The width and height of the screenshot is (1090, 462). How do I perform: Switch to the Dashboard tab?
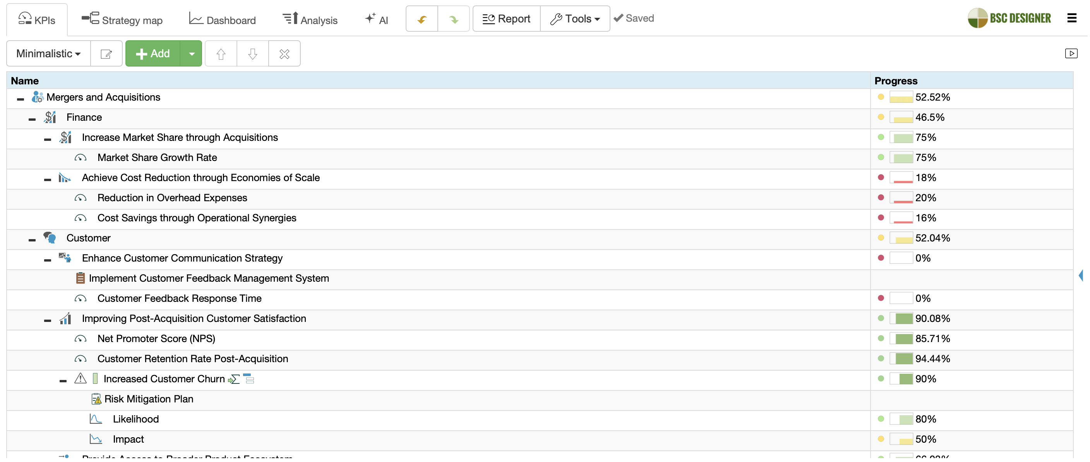pos(222,20)
